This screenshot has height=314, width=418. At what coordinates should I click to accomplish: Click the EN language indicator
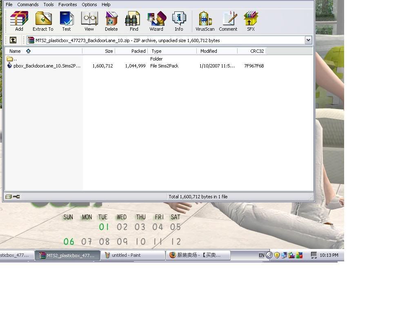[262, 255]
